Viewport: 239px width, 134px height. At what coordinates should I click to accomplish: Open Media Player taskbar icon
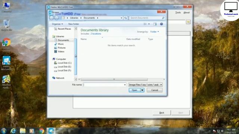point(32,131)
